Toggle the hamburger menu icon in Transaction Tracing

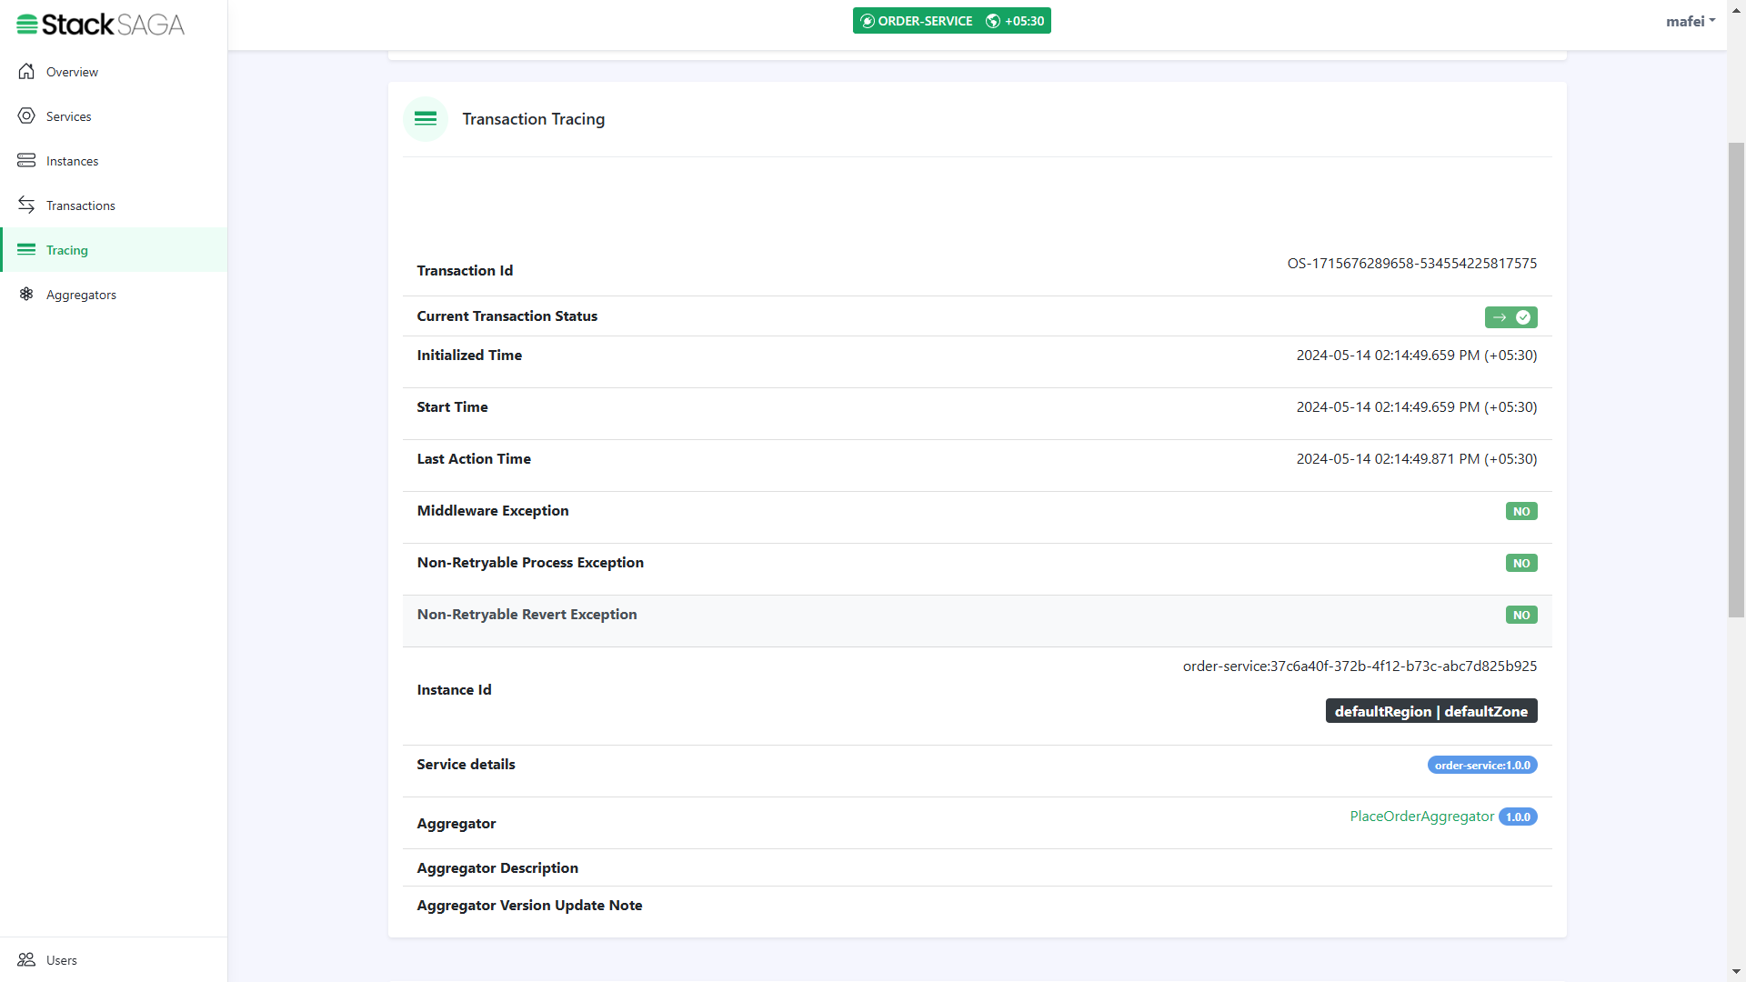coord(425,119)
